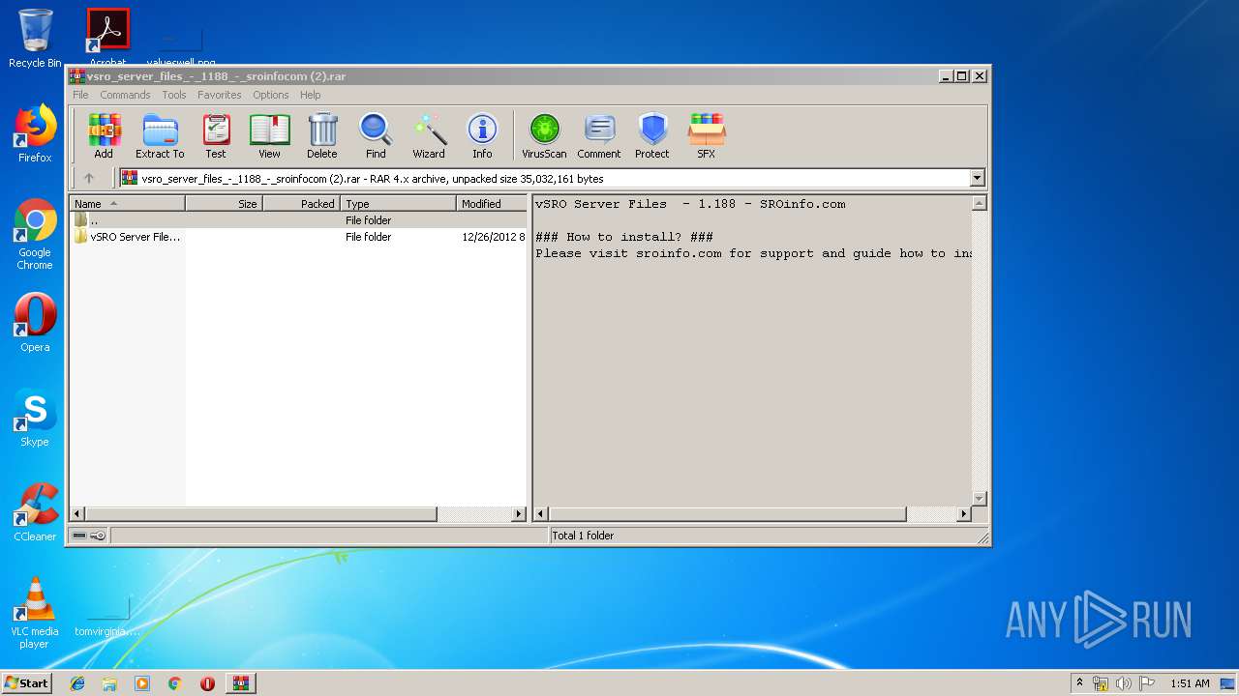Click the key password icon in status bar
Viewport: 1239px width, 696px height.
click(x=98, y=536)
